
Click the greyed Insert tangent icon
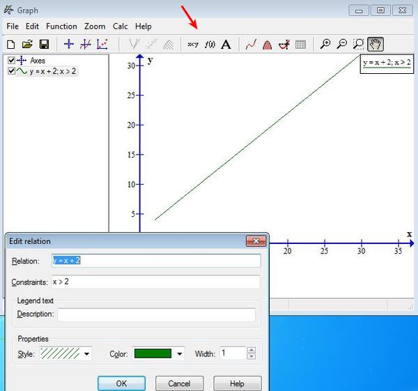pos(134,45)
